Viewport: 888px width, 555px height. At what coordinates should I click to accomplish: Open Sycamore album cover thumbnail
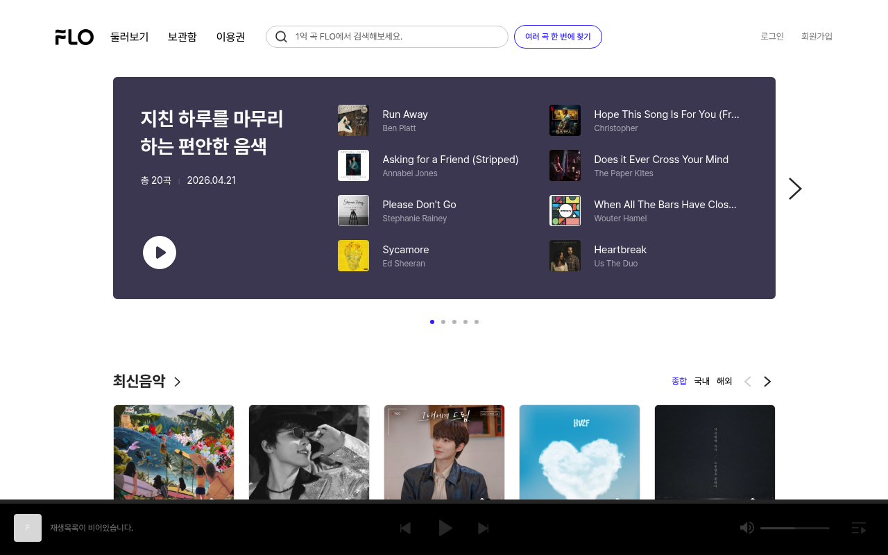click(353, 255)
